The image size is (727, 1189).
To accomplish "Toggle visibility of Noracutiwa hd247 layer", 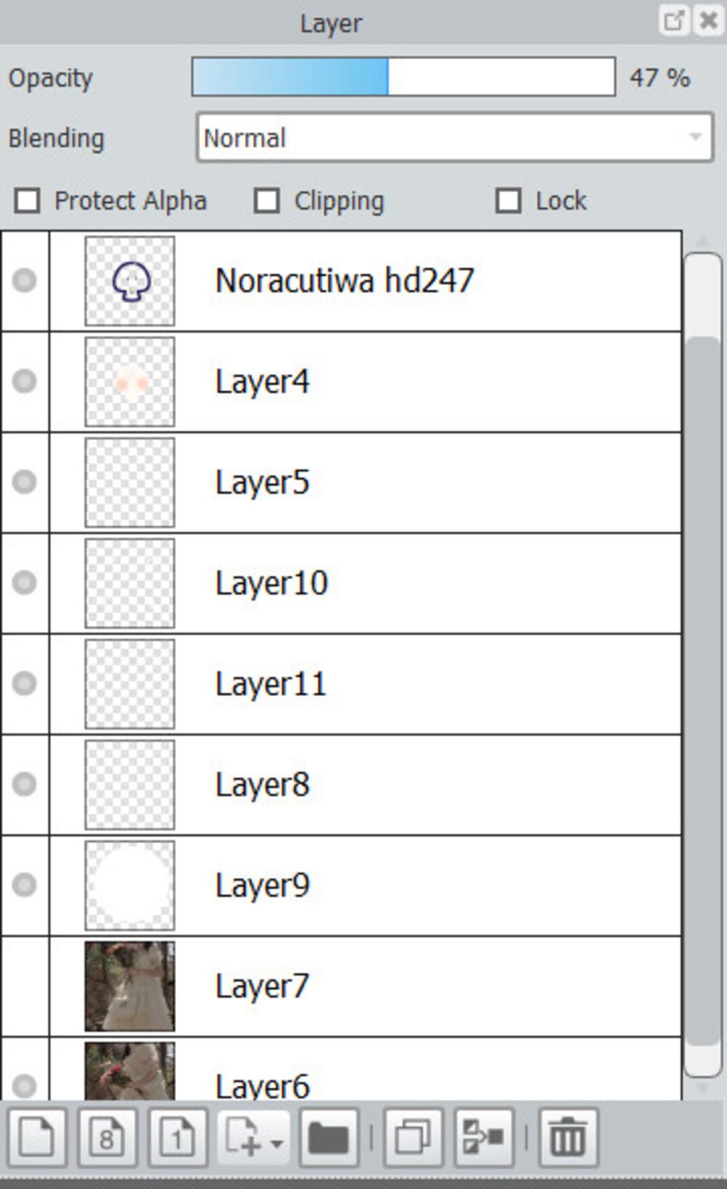I will click(x=25, y=280).
